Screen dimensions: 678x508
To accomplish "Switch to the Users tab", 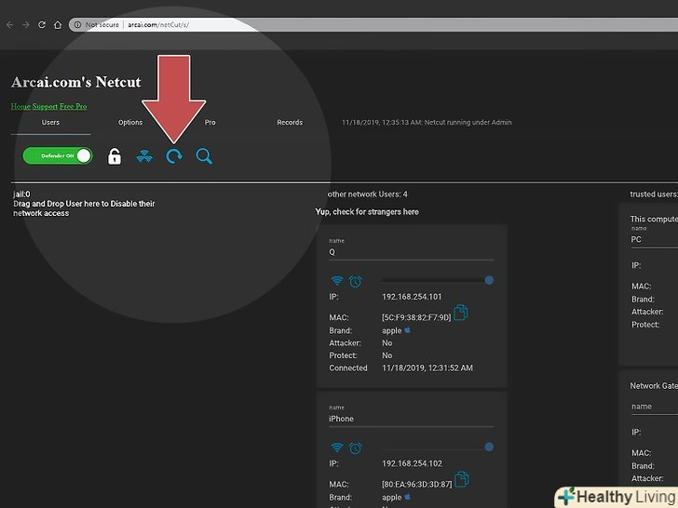I will 50,122.
